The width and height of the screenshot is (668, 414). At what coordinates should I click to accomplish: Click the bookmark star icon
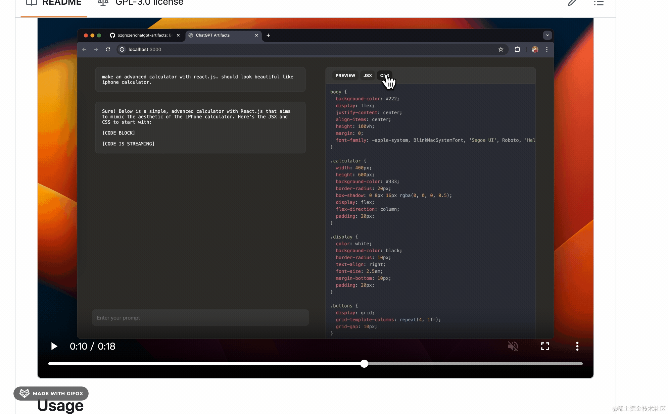pyautogui.click(x=500, y=49)
